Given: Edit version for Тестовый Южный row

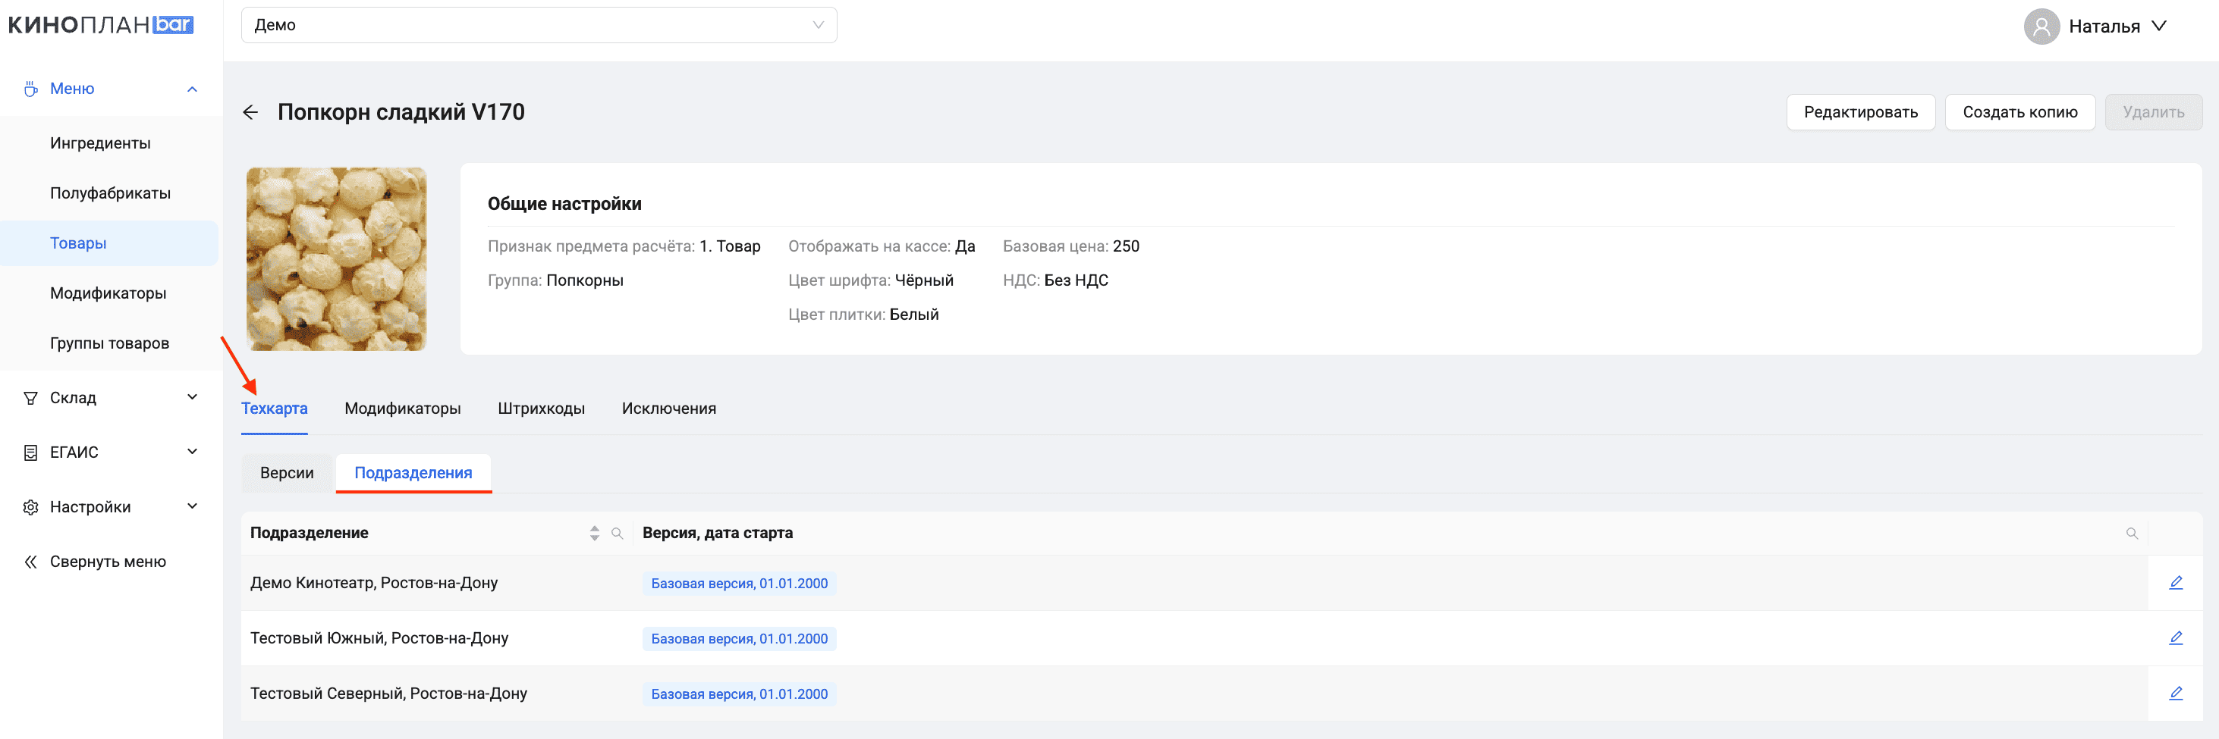Looking at the screenshot, I should coord(2175,638).
